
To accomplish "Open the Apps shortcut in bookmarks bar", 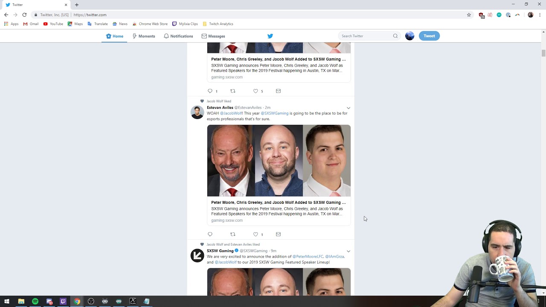I will click(11, 24).
